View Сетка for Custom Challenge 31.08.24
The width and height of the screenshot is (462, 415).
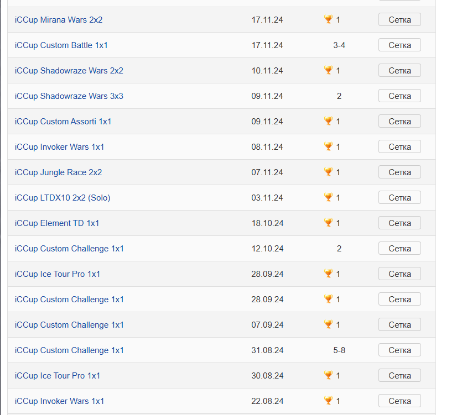pyautogui.click(x=399, y=350)
